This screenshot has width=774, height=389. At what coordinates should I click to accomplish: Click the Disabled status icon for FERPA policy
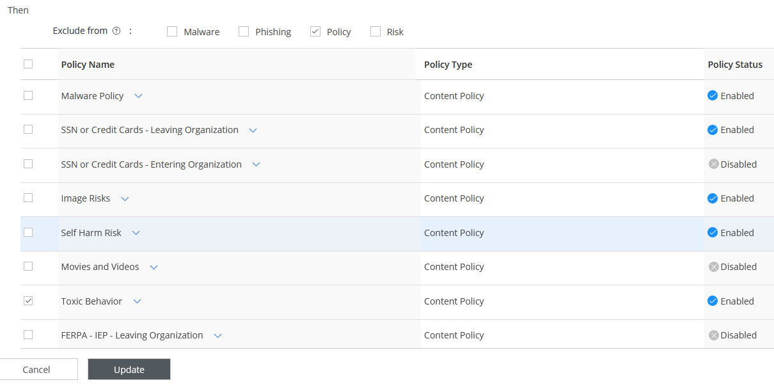[713, 335]
